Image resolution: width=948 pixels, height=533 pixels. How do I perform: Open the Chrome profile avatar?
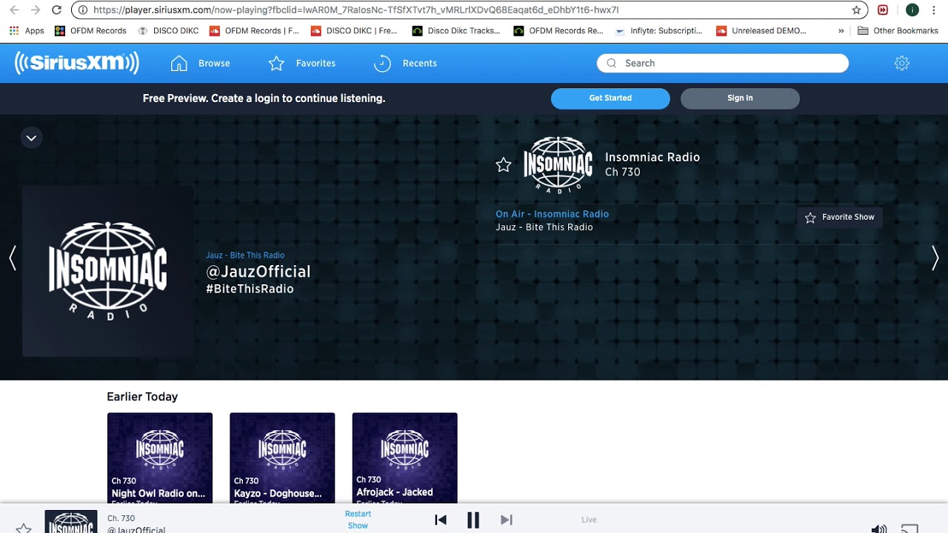[912, 10]
